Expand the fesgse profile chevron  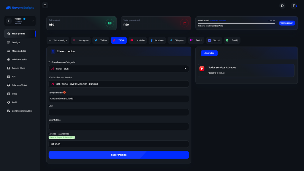point(33,21)
